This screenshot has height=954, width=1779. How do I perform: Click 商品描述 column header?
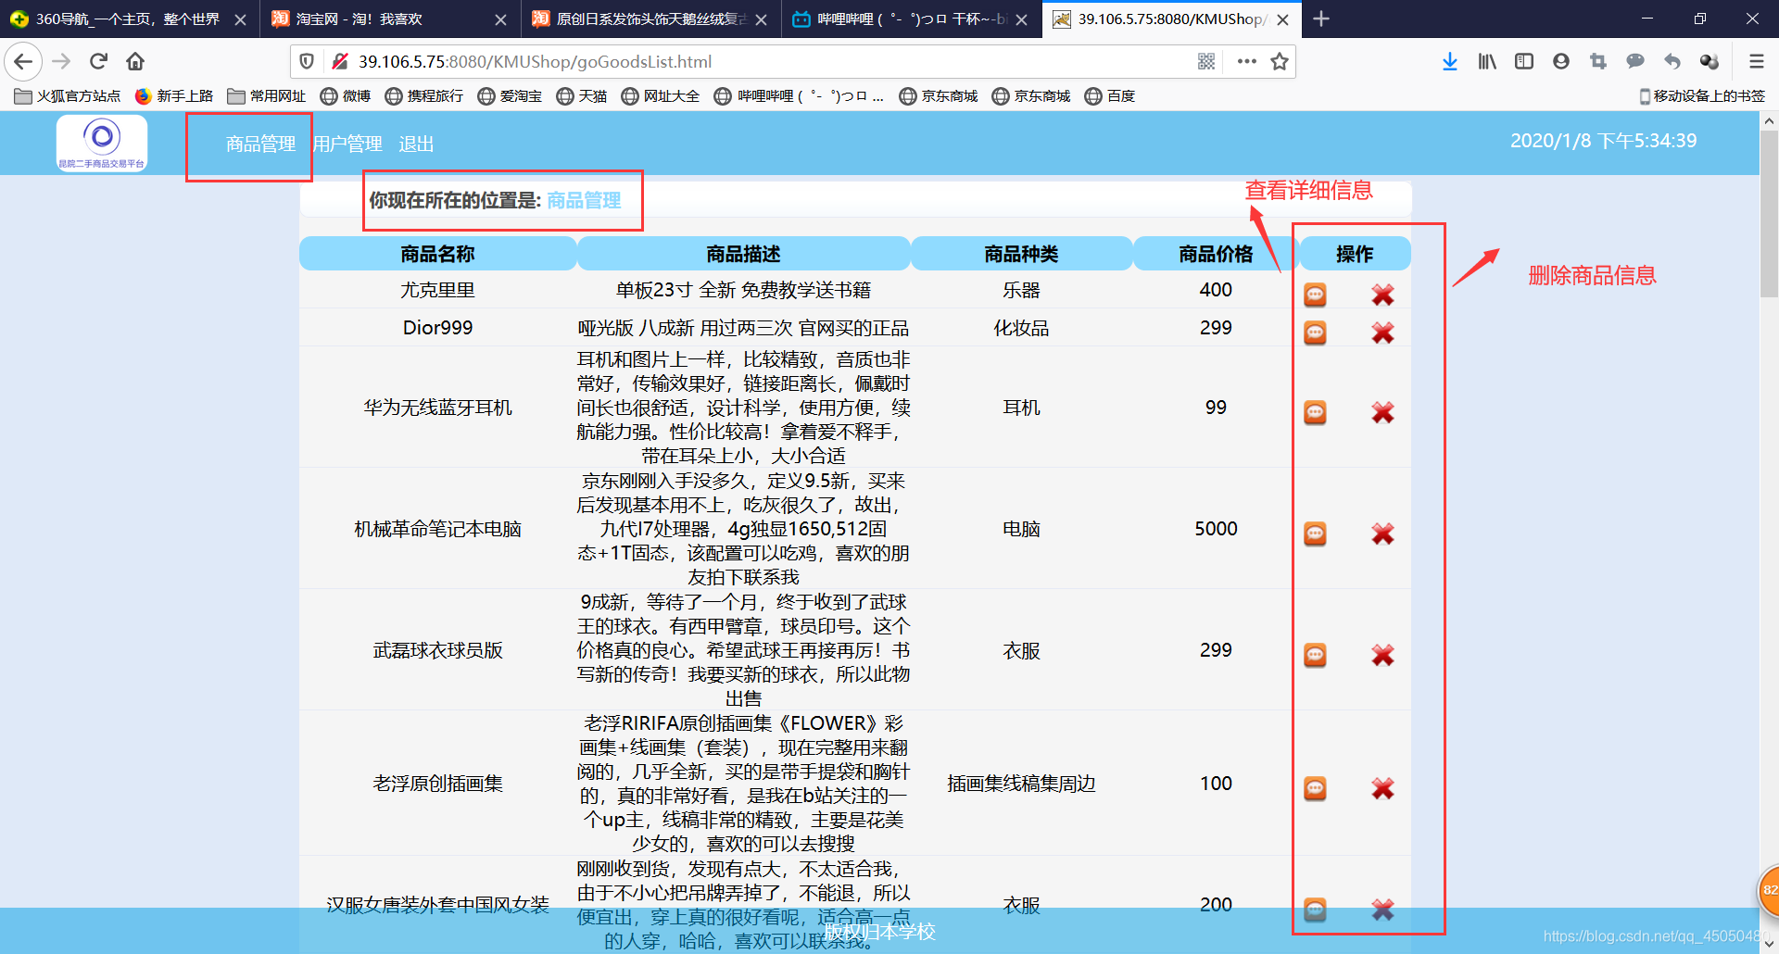[743, 254]
